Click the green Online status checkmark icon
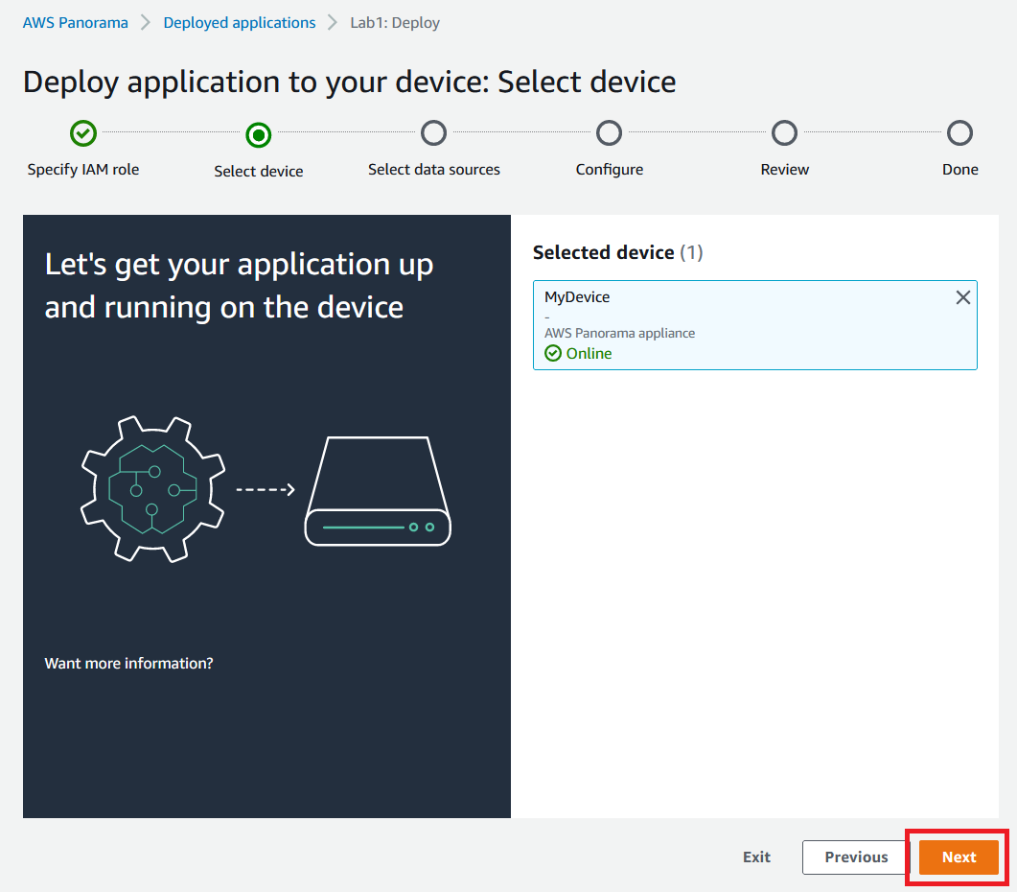Viewport: 1017px width, 892px height. click(x=553, y=353)
